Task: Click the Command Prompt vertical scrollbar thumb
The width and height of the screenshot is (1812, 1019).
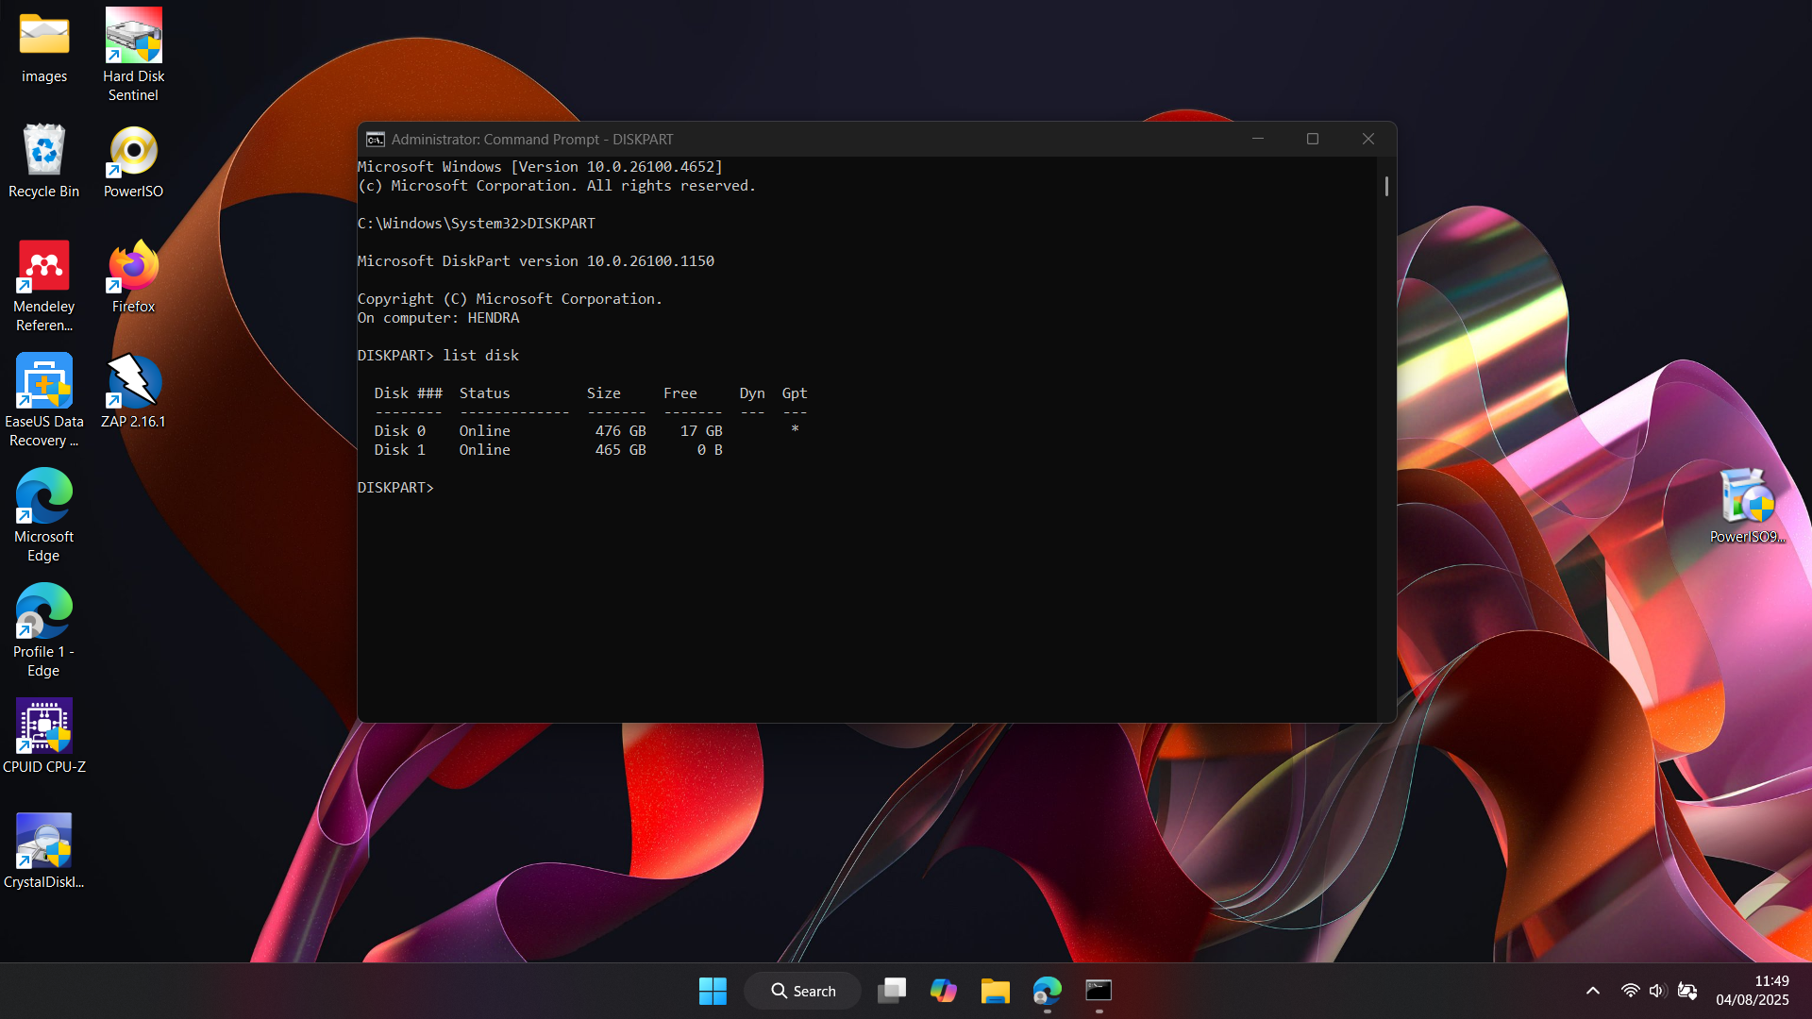Action: point(1385,186)
